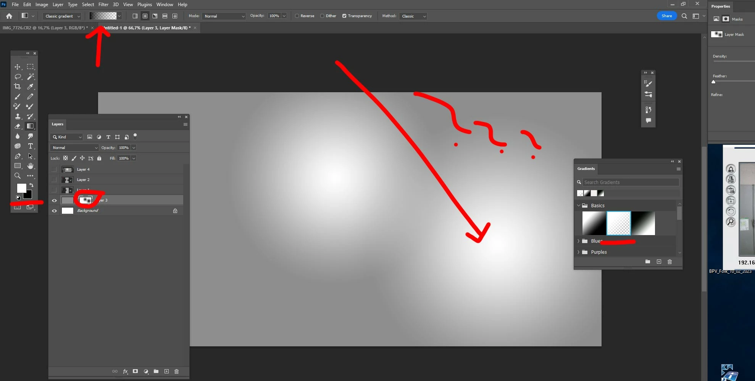
Task: Open Method Classic dropdown
Action: 413,16
